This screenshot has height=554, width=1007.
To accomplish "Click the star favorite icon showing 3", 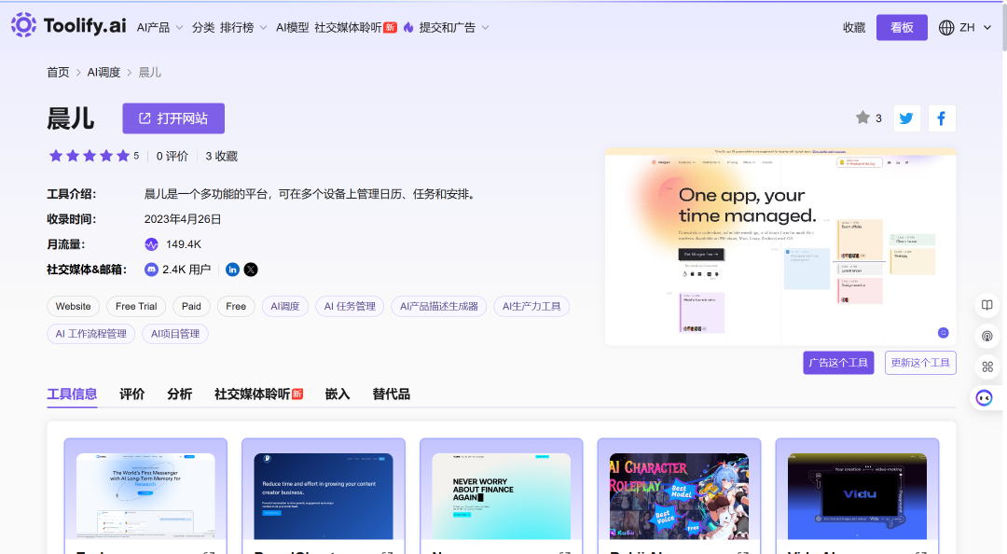I will tap(862, 118).
